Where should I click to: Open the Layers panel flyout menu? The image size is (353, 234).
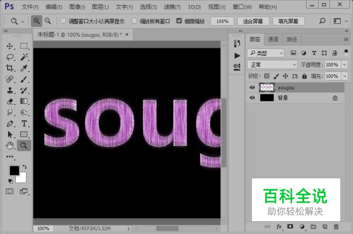tap(346, 39)
